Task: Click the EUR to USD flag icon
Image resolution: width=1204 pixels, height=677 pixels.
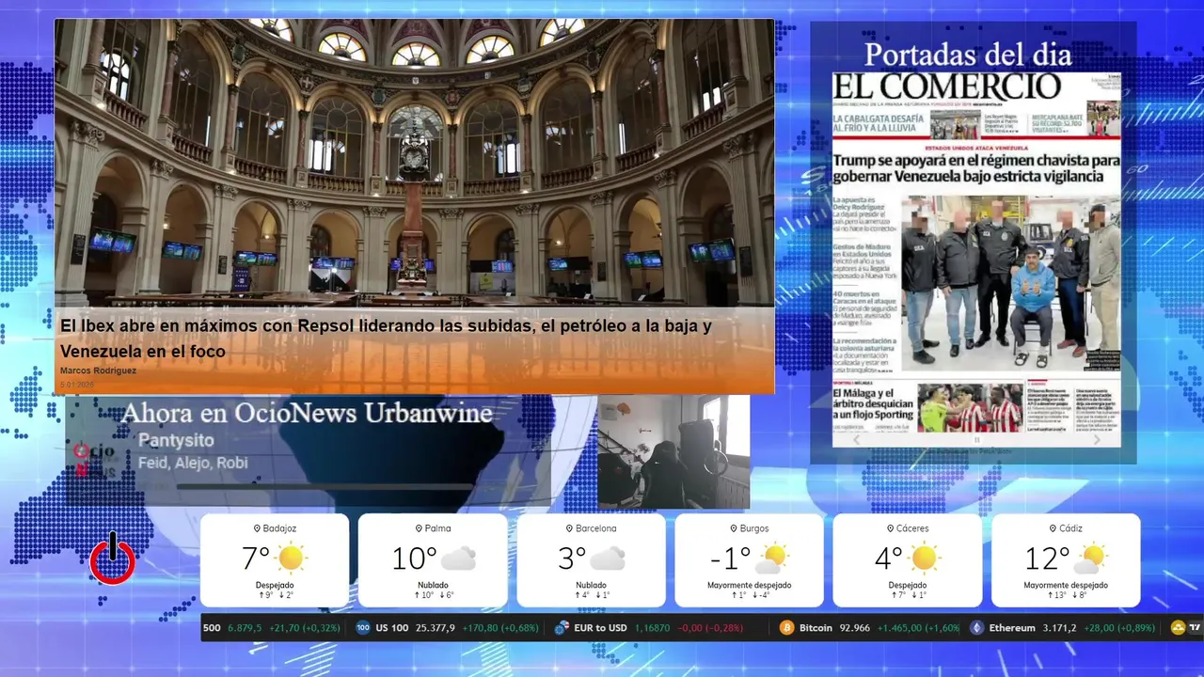Action: click(x=562, y=627)
